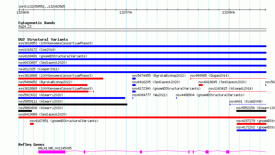The width and height of the screenshot is (275, 155).
Task: Click nsv6433697 (Sedlazeck2020) label
Action: [x=43, y=63]
